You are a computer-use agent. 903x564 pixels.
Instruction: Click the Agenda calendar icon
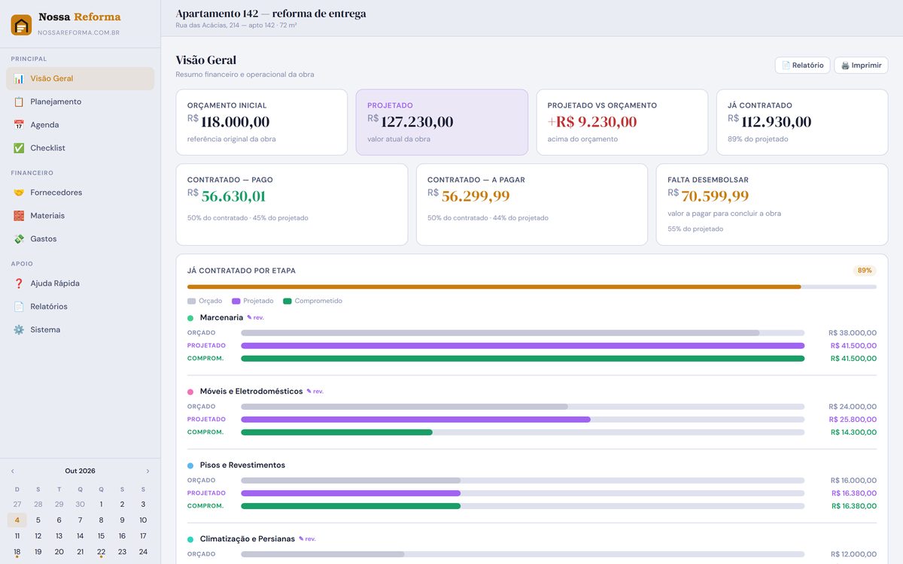tap(19, 125)
